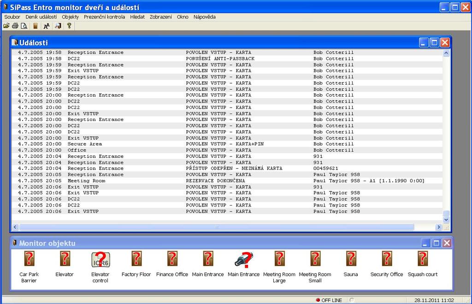This screenshot has height=304, width=472.
Task: Select the Factory Floor door icon
Action: [x=136, y=259]
